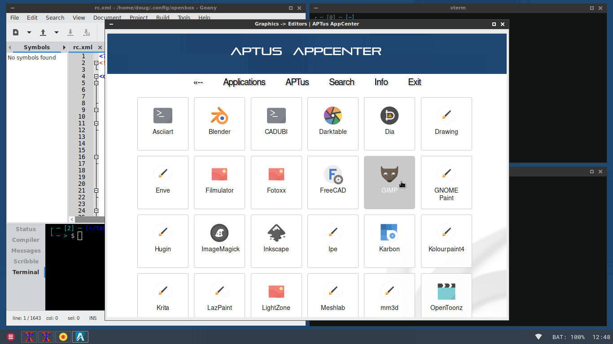Open the FreeCAD tile
The width and height of the screenshot is (613, 344).
pyautogui.click(x=333, y=182)
